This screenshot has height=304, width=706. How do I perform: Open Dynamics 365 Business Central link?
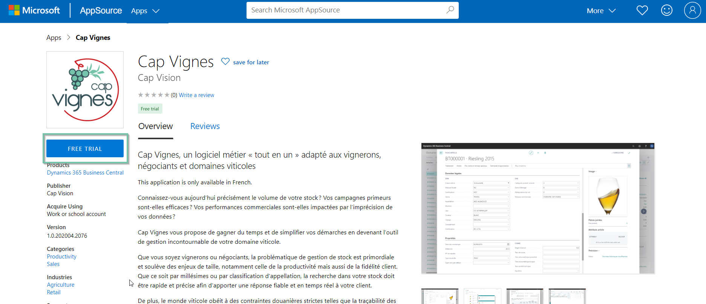(x=85, y=173)
